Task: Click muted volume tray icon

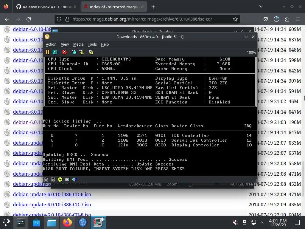Action: 235,222
